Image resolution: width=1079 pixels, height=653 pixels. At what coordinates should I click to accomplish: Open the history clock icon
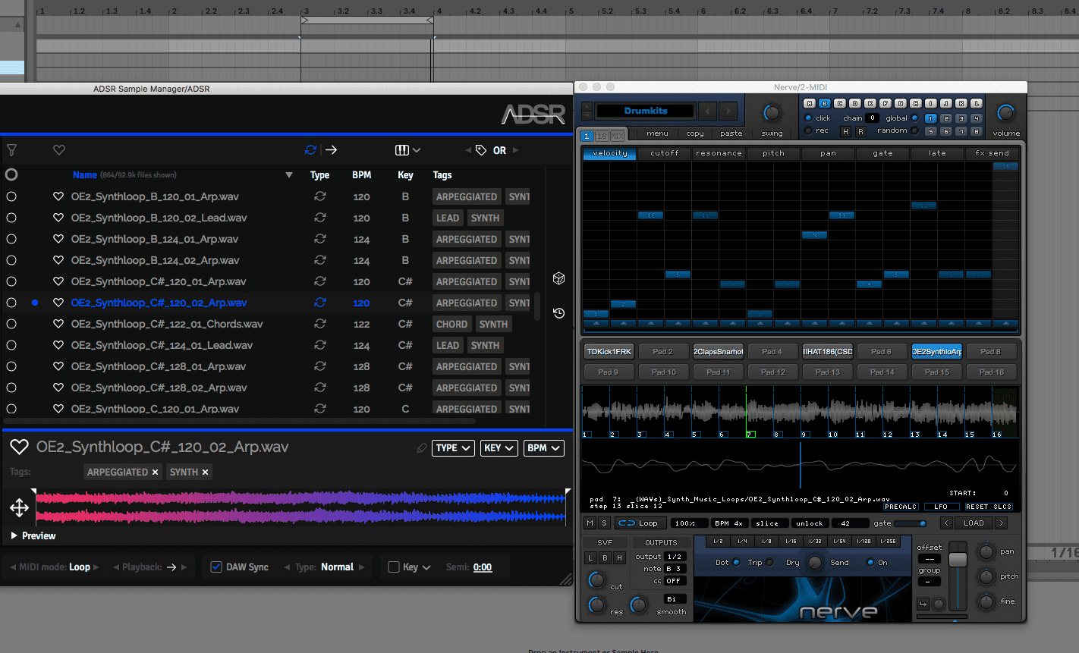[x=558, y=313]
